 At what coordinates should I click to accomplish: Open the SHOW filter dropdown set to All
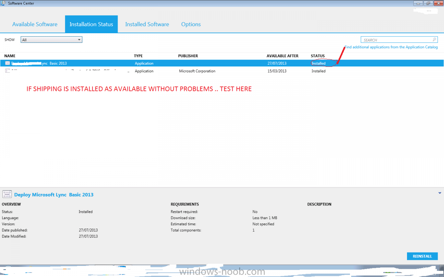[51, 40]
